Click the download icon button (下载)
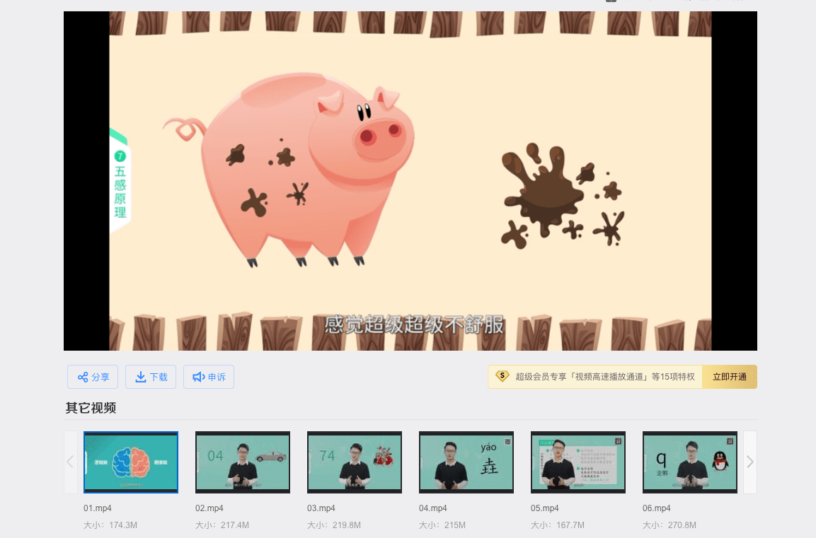 click(151, 377)
